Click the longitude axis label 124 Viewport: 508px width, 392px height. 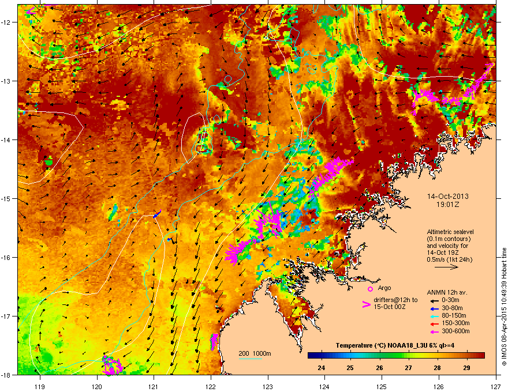pyautogui.click(x=324, y=386)
